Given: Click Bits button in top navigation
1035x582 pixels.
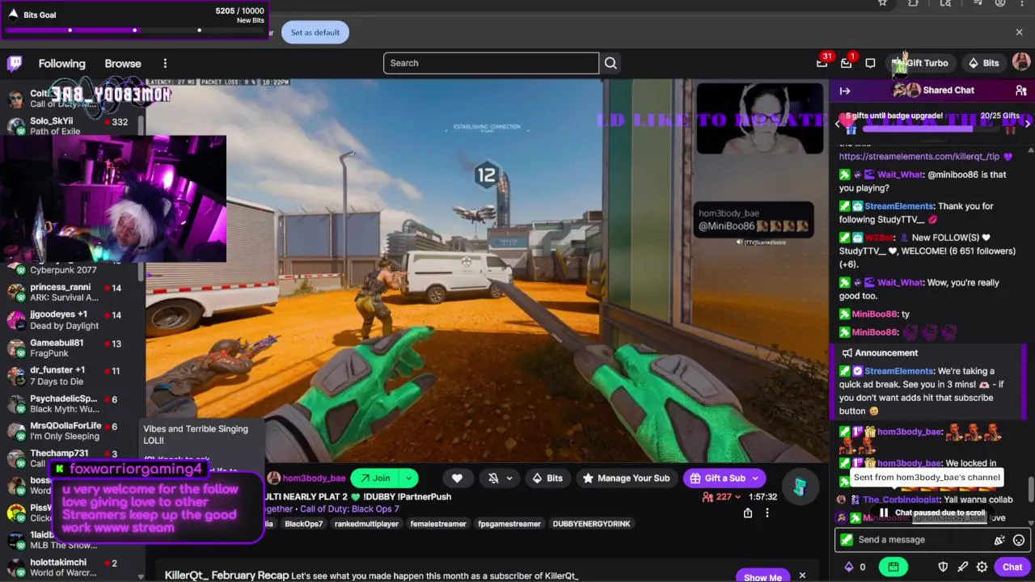Looking at the screenshot, I should tap(983, 63).
